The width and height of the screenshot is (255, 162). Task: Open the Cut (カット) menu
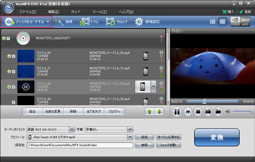(x=76, y=12)
